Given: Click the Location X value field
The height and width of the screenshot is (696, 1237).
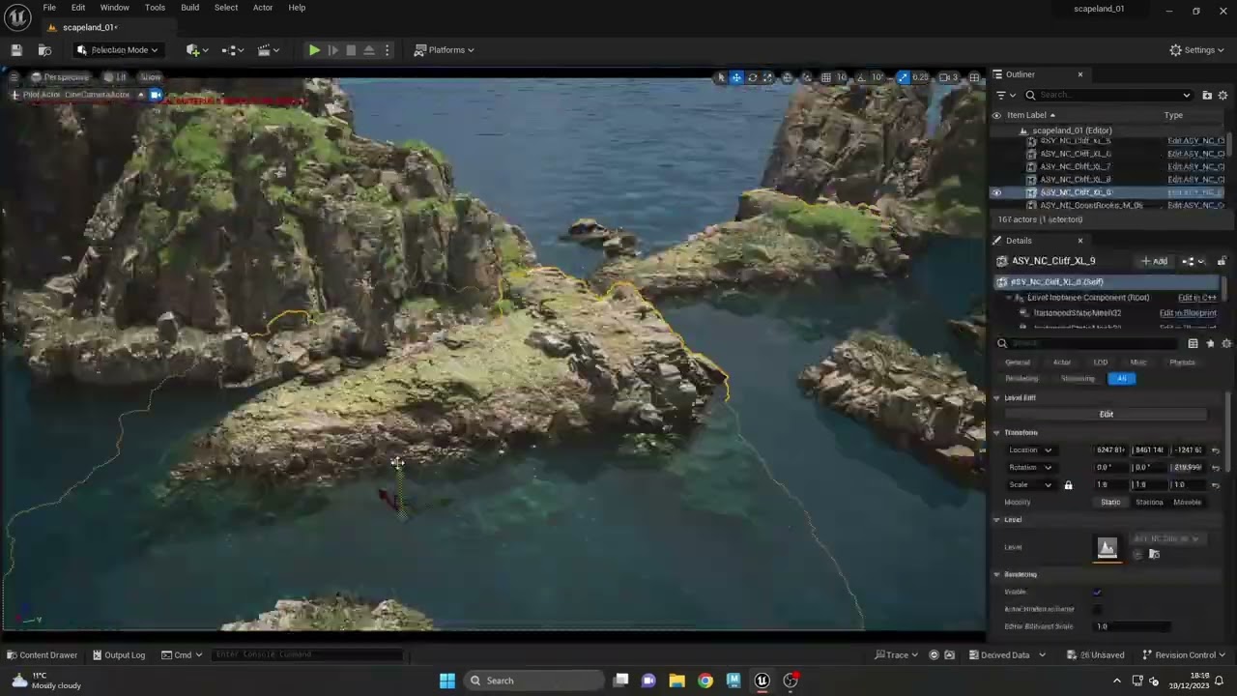Looking at the screenshot, I should pyautogui.click(x=1110, y=450).
